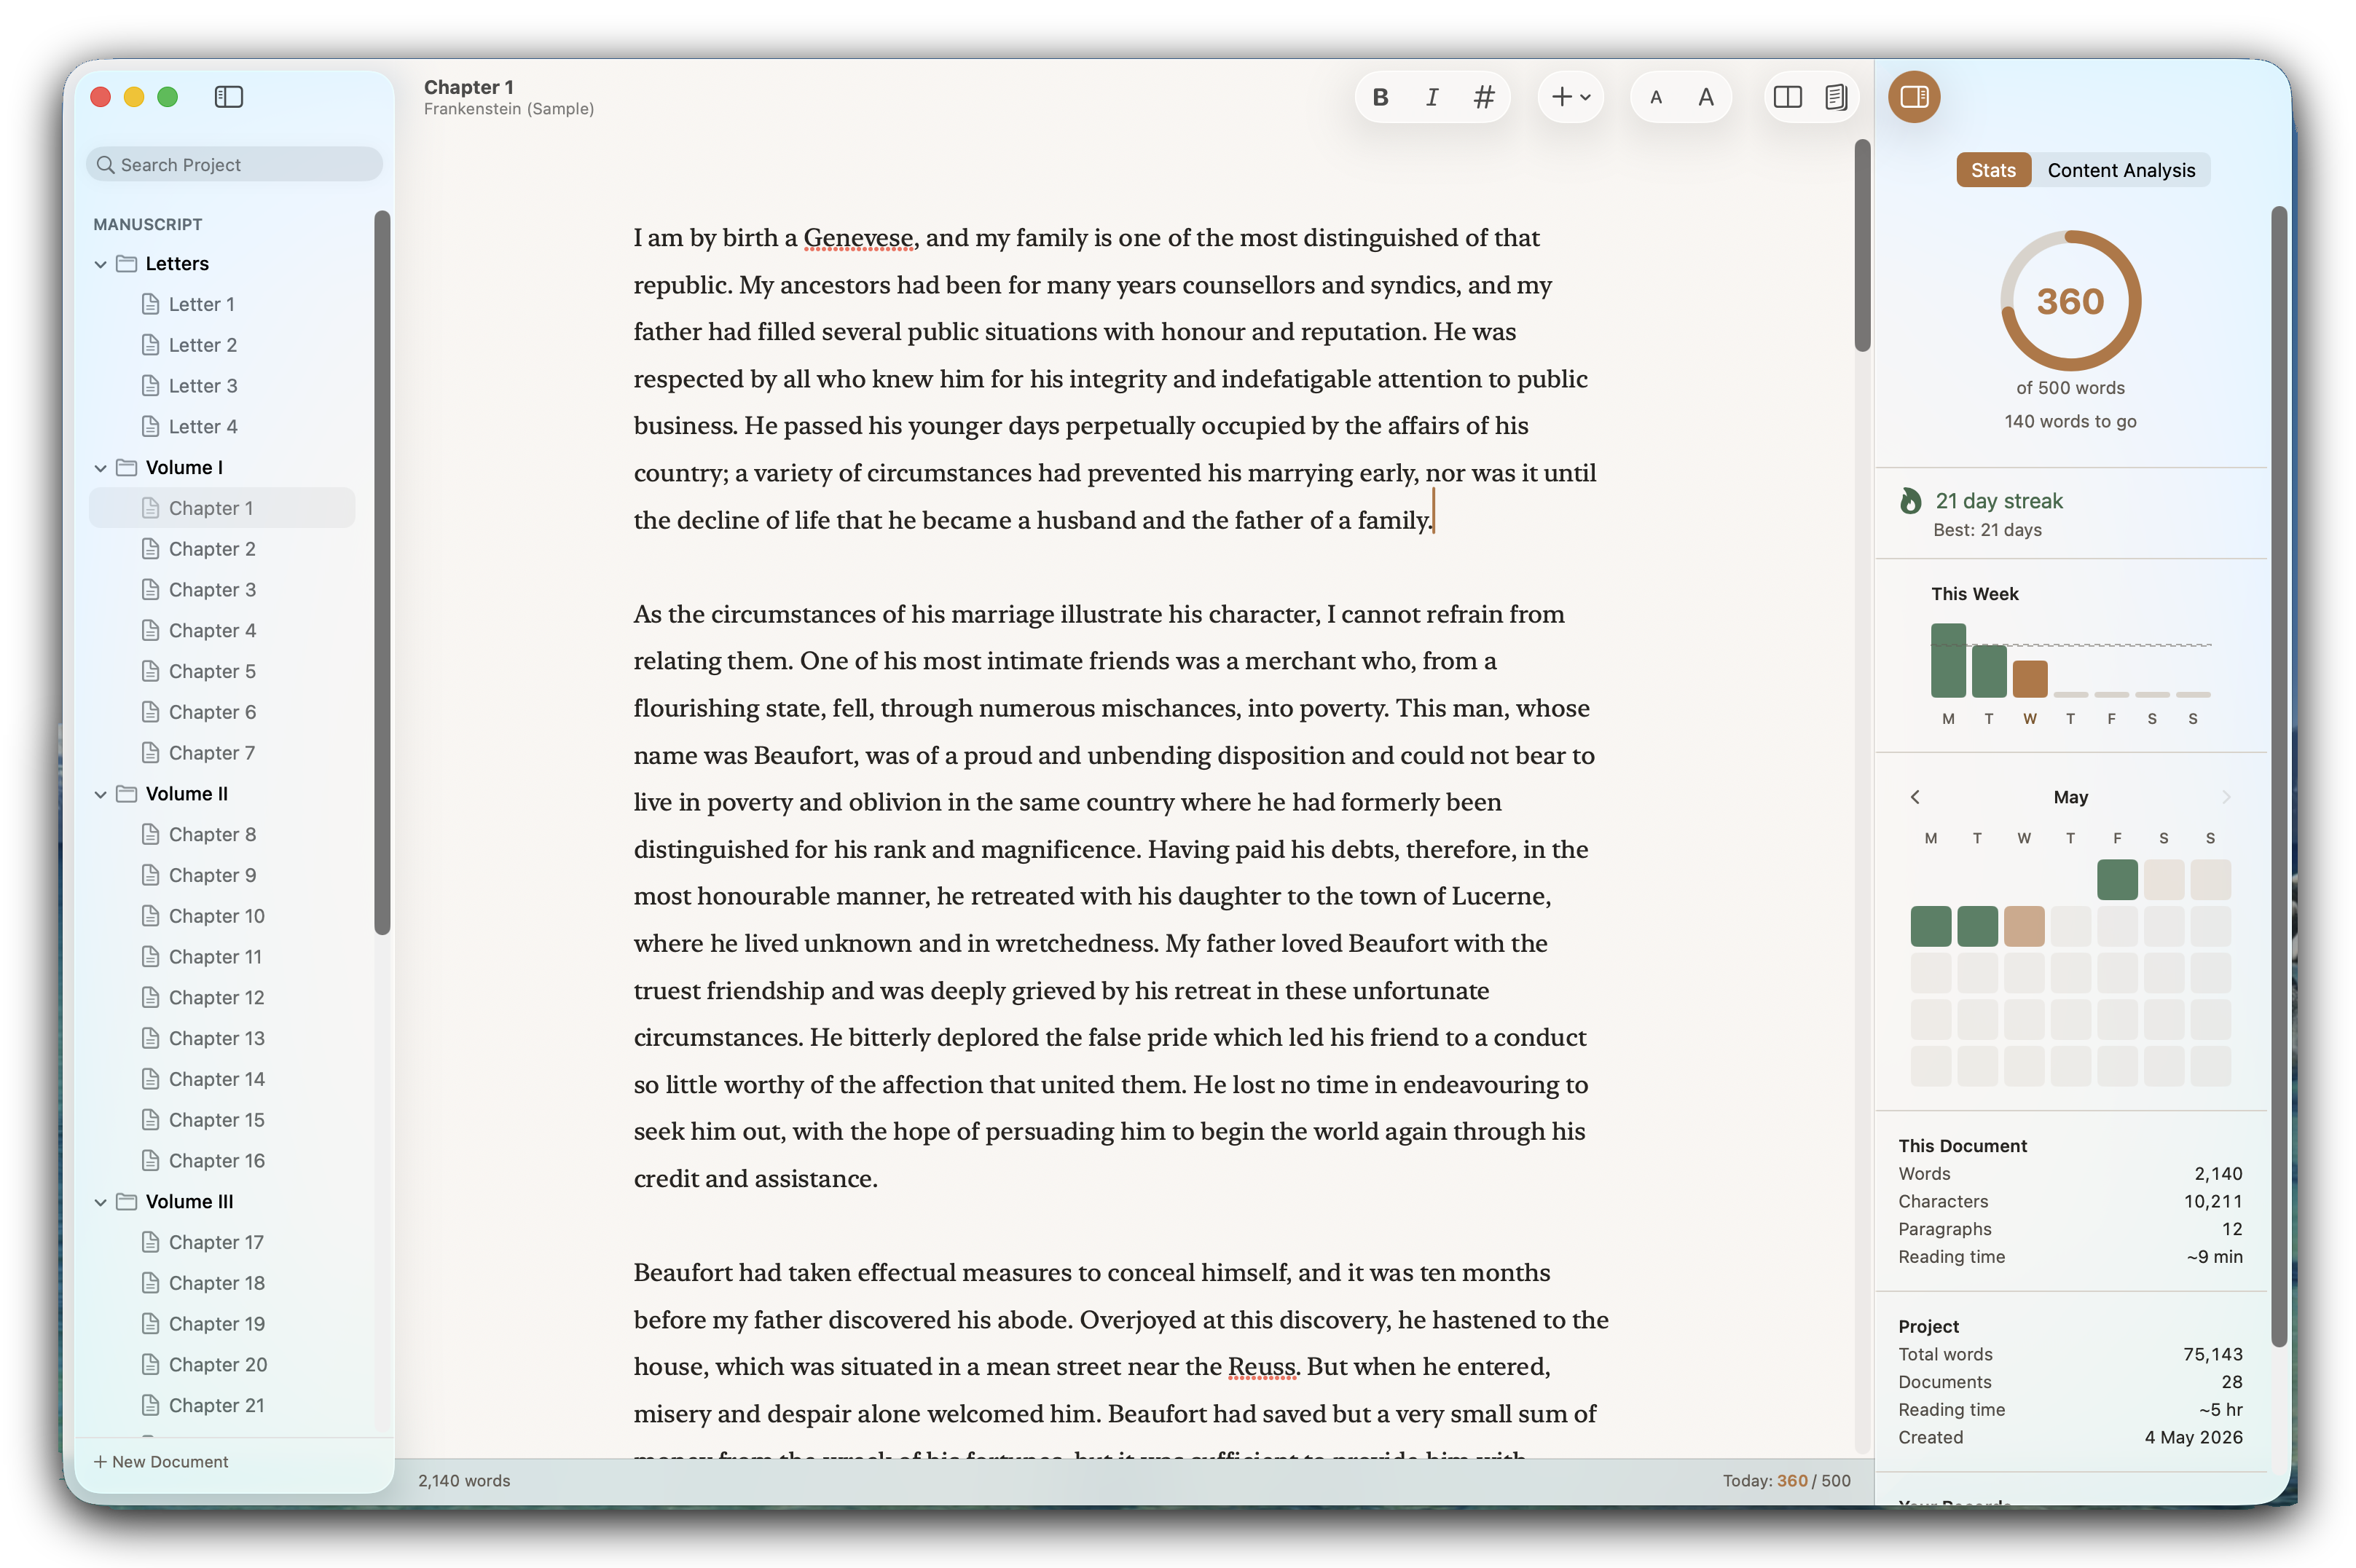Click the stats panel scrollbar

click(2279, 776)
